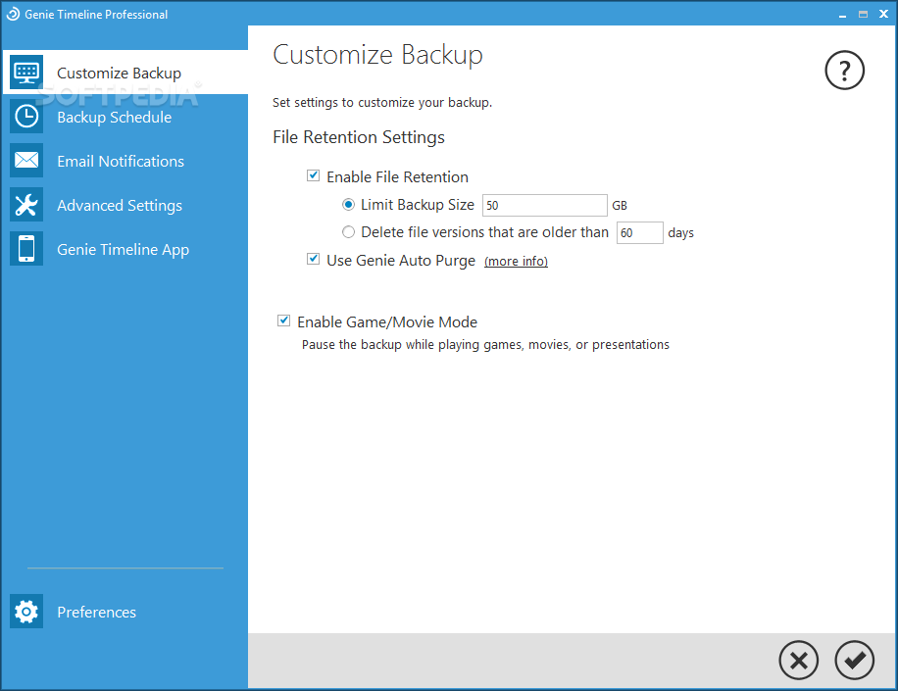Screen dimensions: 898x691
Task: Click the Customize Backup monitor icon
Action: (26, 73)
